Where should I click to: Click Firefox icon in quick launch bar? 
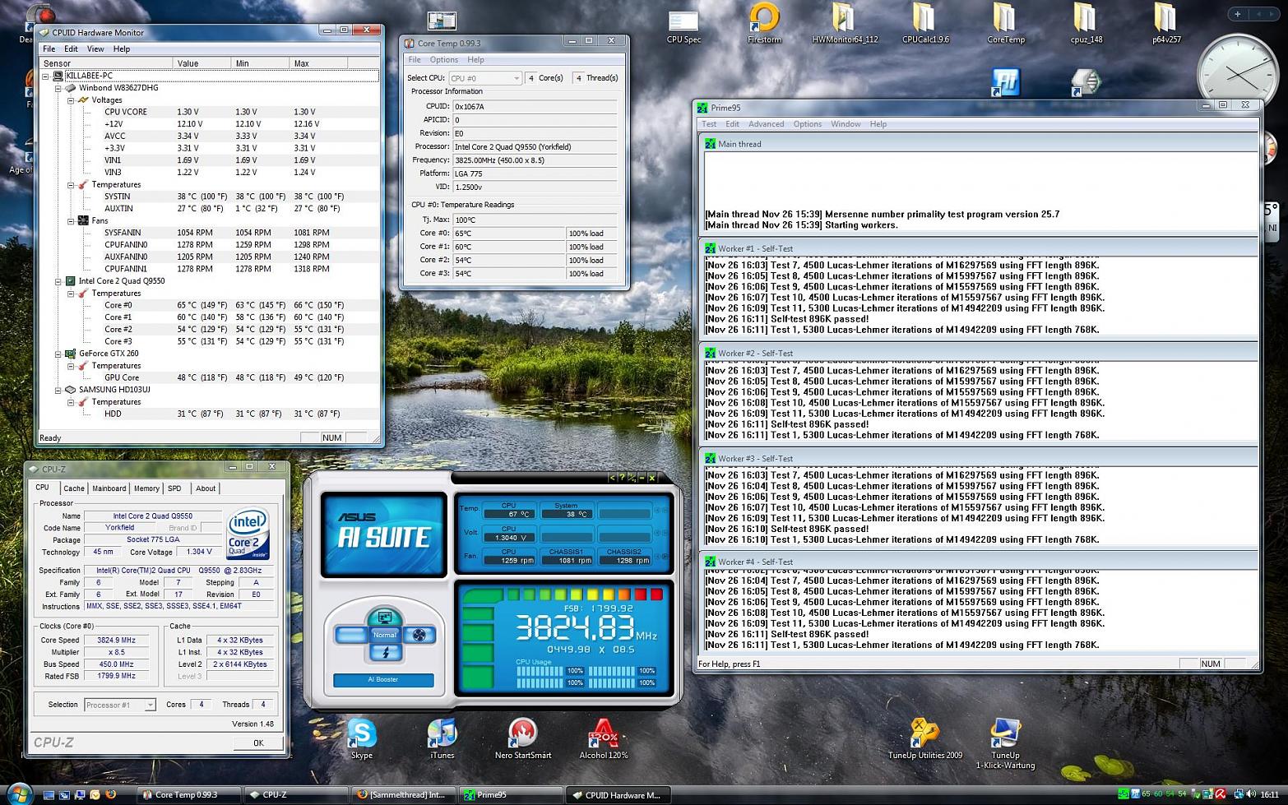click(110, 794)
